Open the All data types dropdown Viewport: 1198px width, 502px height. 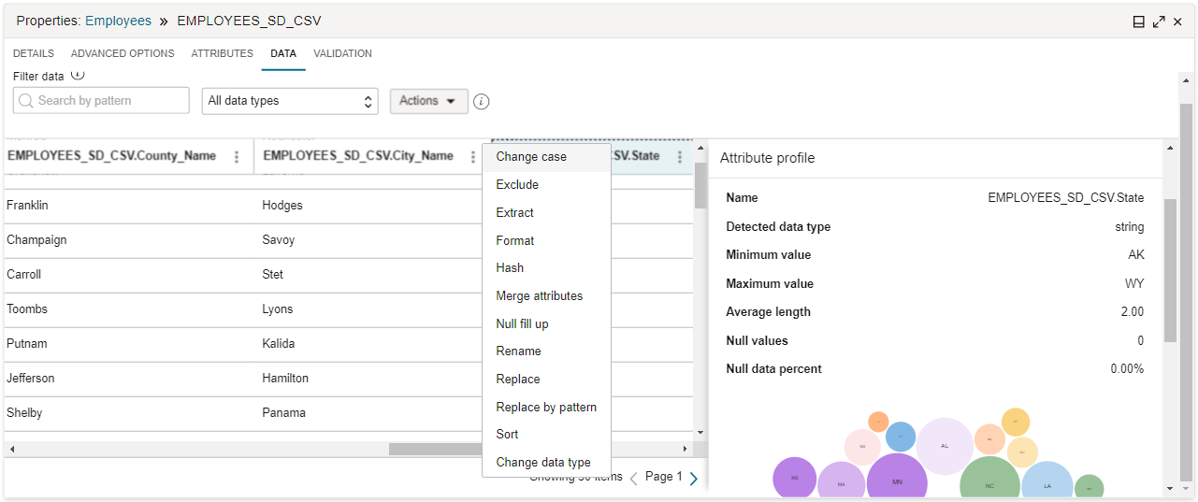pyautogui.click(x=290, y=101)
